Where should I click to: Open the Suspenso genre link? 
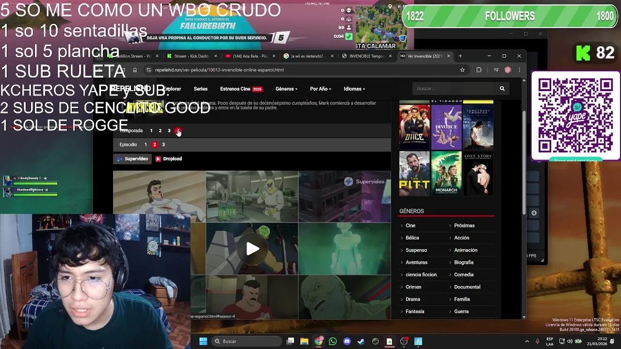tap(416, 250)
